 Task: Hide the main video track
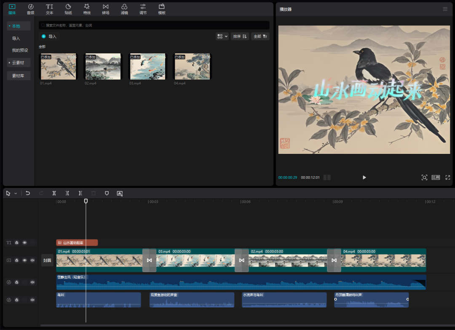tap(25, 260)
